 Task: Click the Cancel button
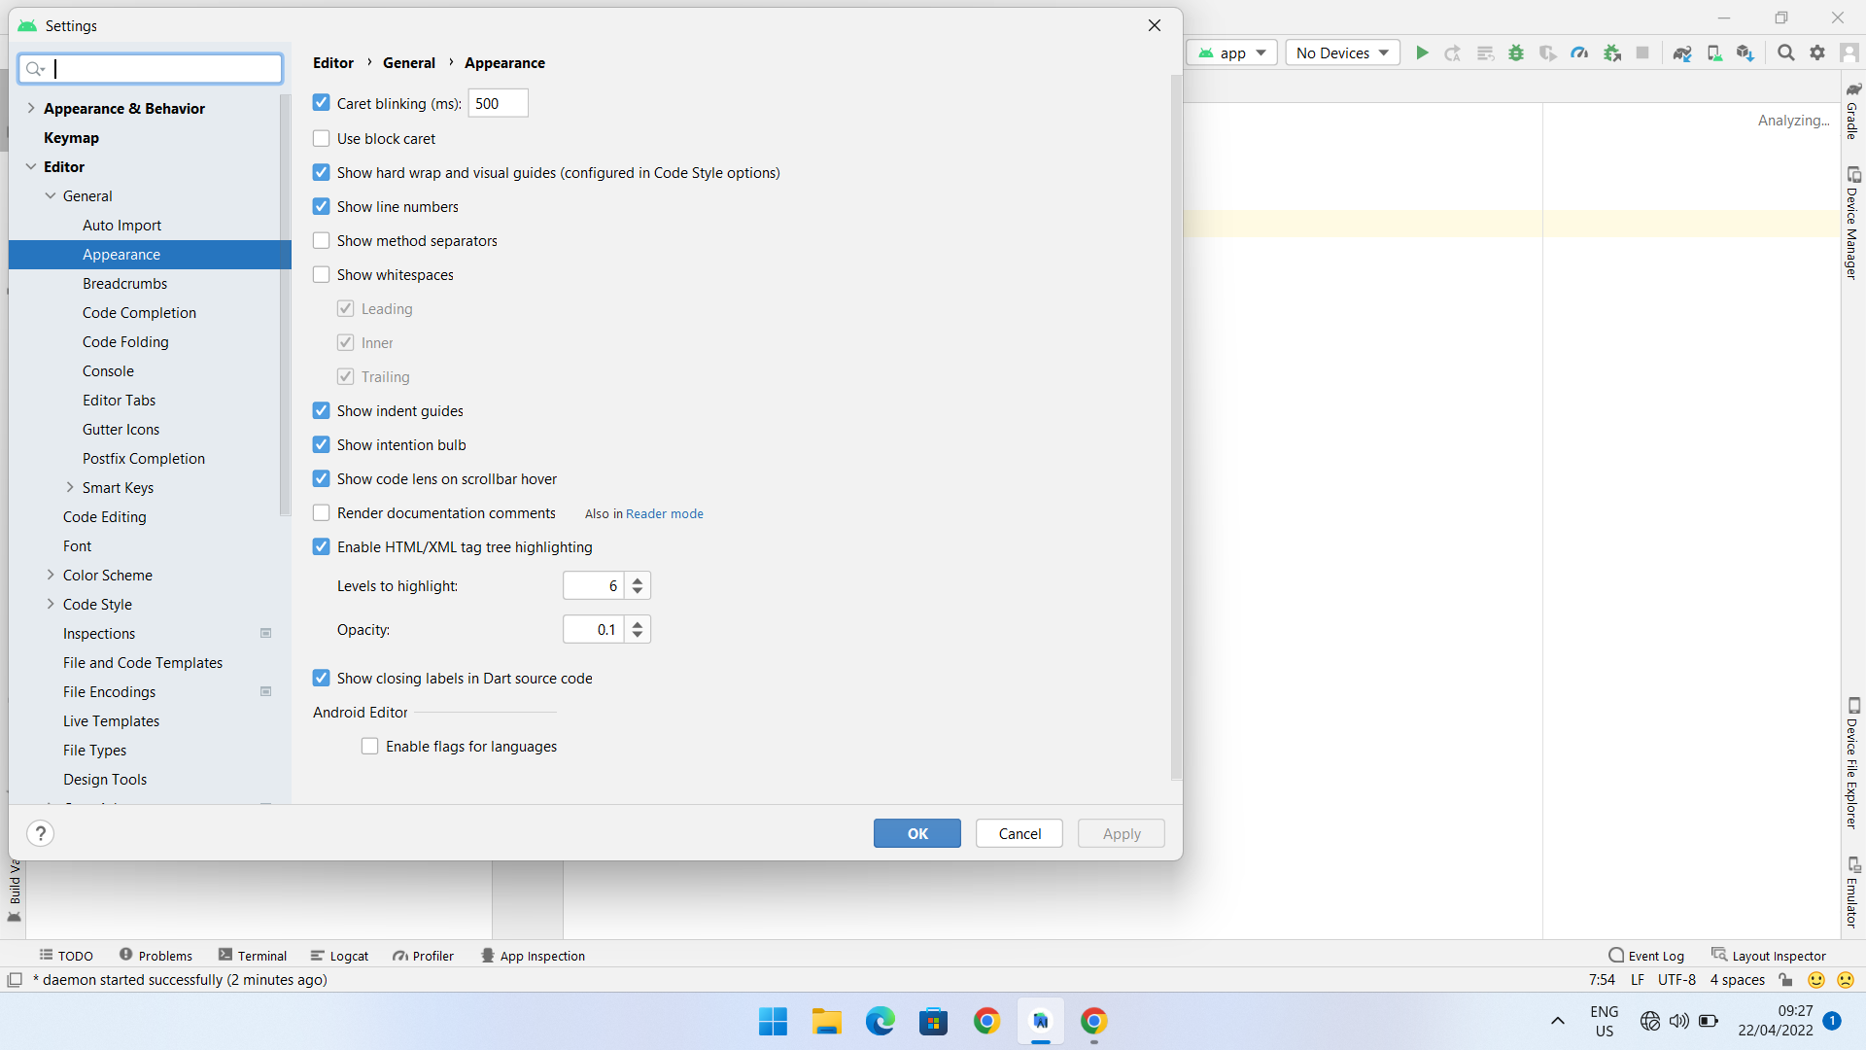click(x=1019, y=833)
